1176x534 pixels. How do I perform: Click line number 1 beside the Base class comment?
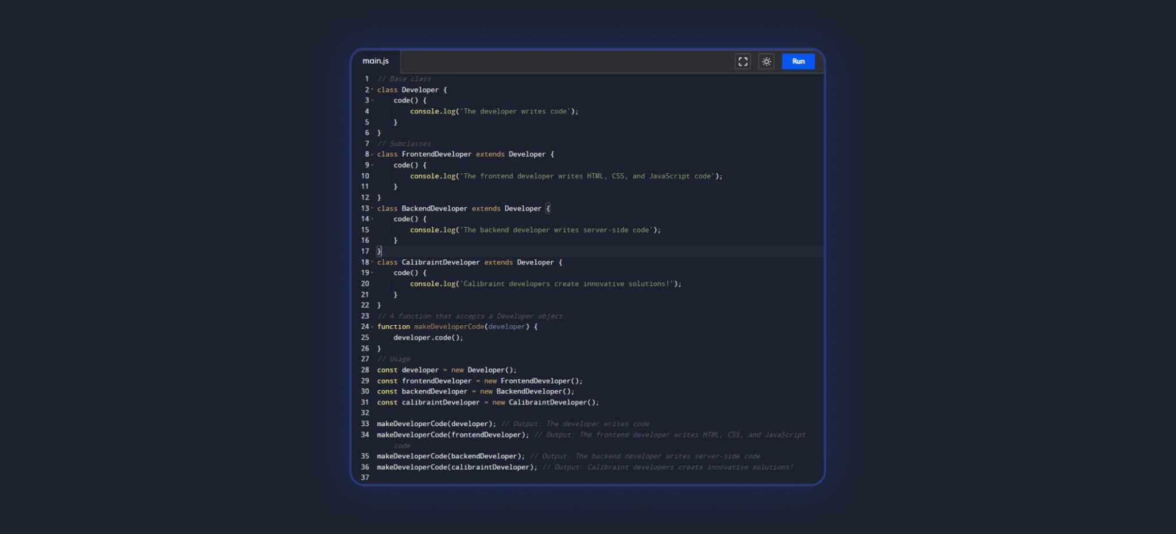(x=366, y=79)
